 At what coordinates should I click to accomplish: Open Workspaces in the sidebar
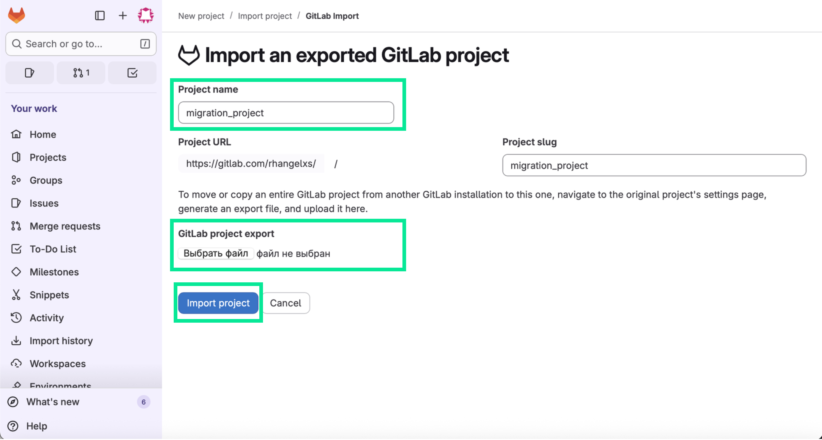pos(57,364)
